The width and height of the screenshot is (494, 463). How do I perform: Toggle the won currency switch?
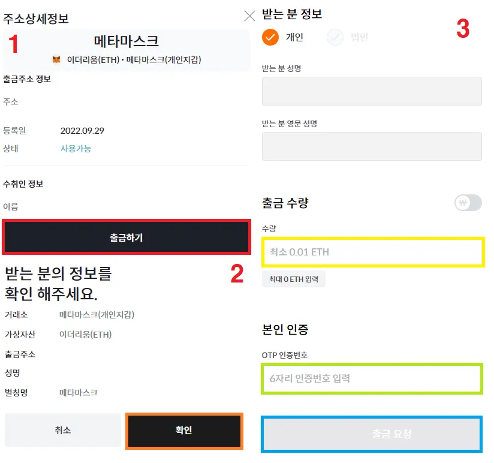click(468, 203)
